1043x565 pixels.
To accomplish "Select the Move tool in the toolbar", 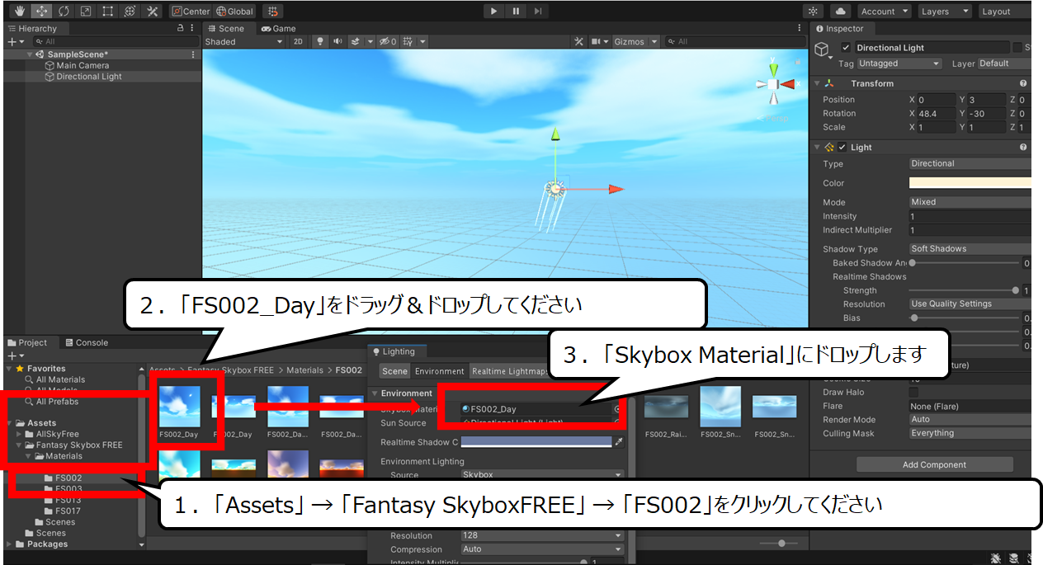I will click(40, 12).
